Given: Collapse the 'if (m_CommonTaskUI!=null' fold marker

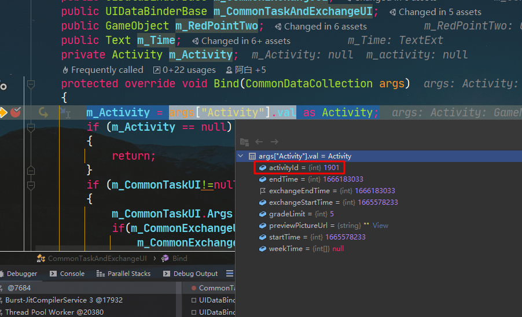Looking at the screenshot, I should click(x=31, y=185).
